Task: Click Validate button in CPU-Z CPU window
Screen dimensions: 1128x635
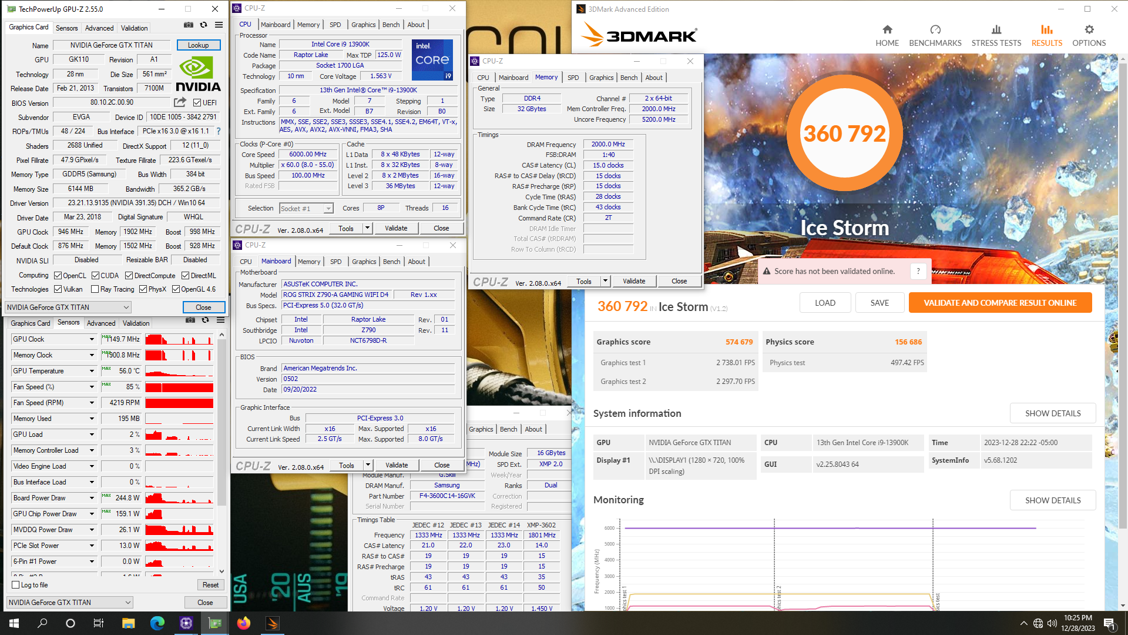Action: click(x=396, y=228)
